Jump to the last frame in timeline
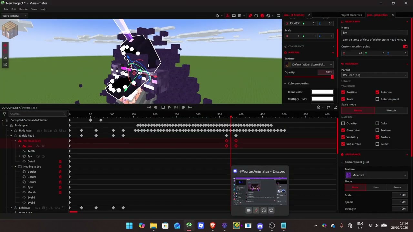 click(190, 107)
